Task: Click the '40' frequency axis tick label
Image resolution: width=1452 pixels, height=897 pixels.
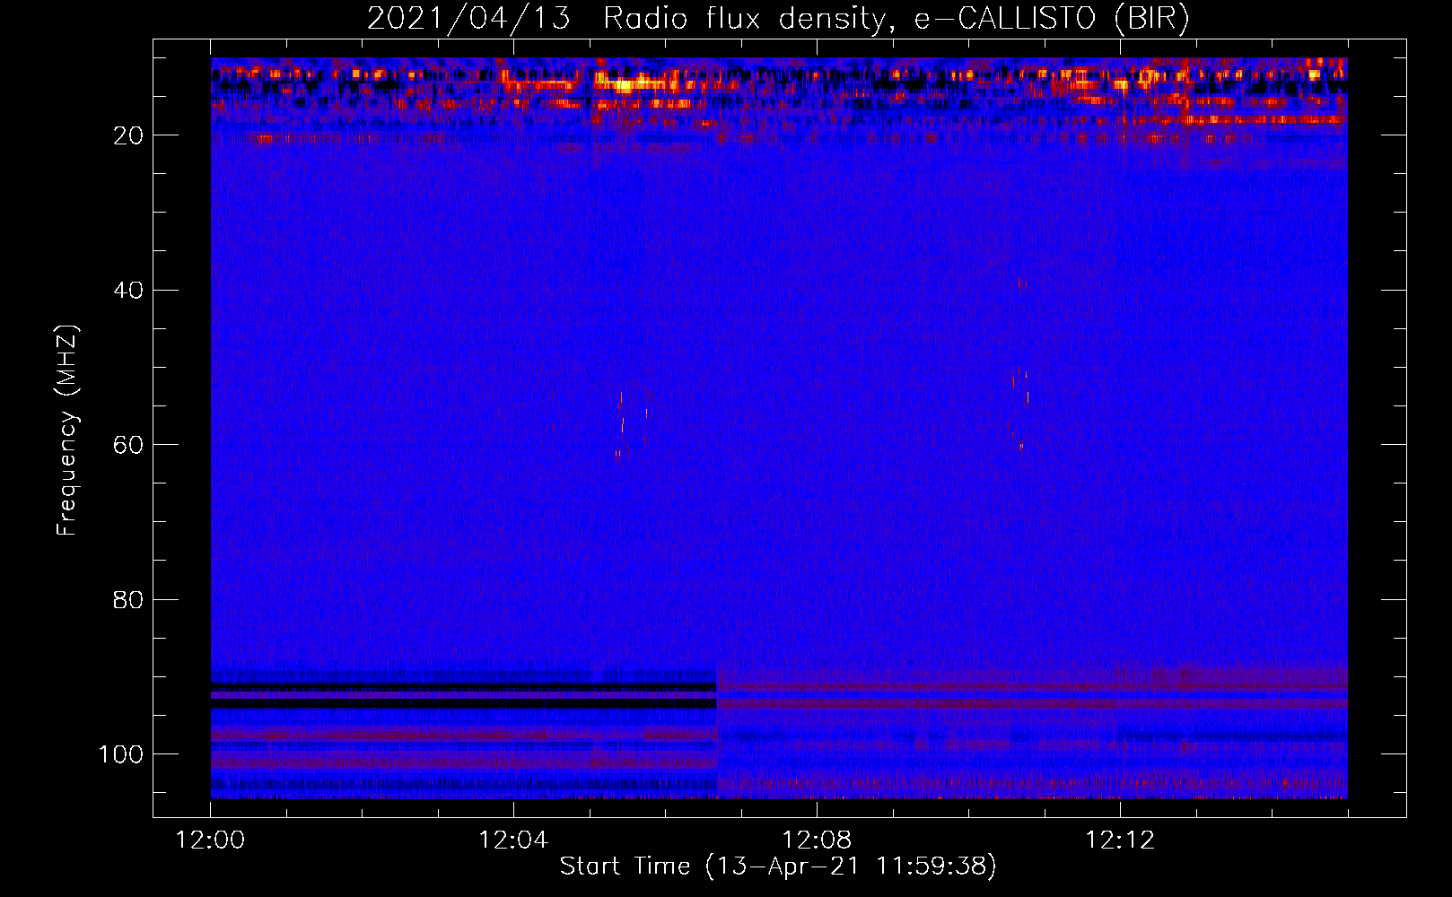Action: (128, 291)
